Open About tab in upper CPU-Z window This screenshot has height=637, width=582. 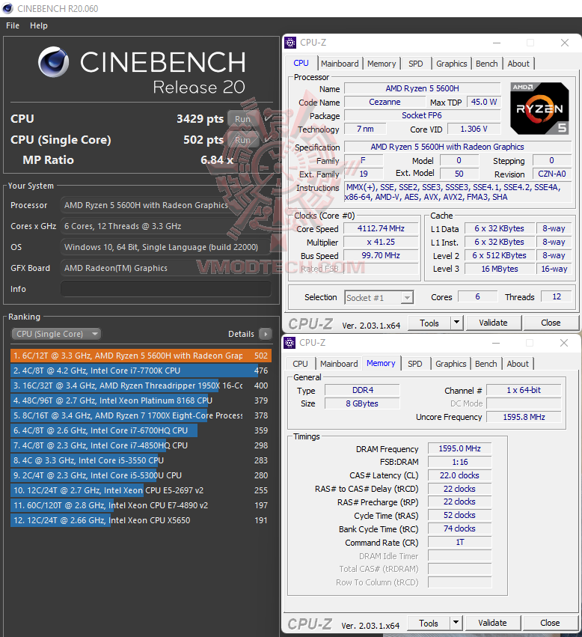click(x=518, y=64)
